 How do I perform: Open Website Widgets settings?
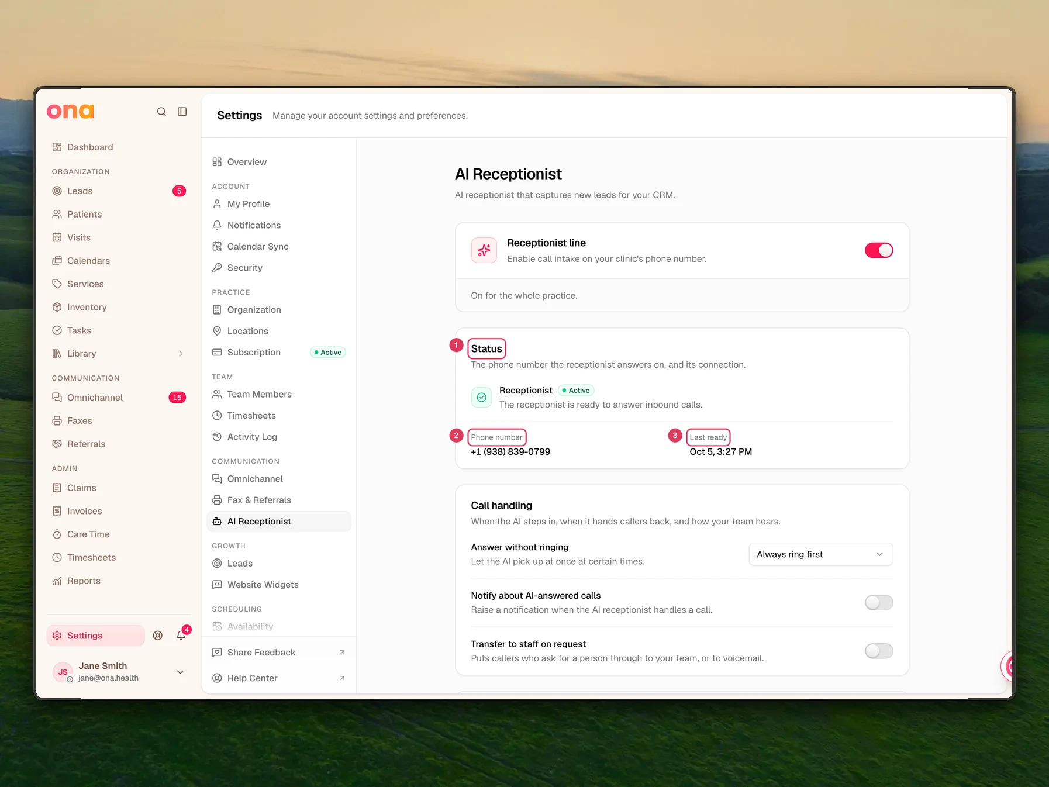[279, 585]
